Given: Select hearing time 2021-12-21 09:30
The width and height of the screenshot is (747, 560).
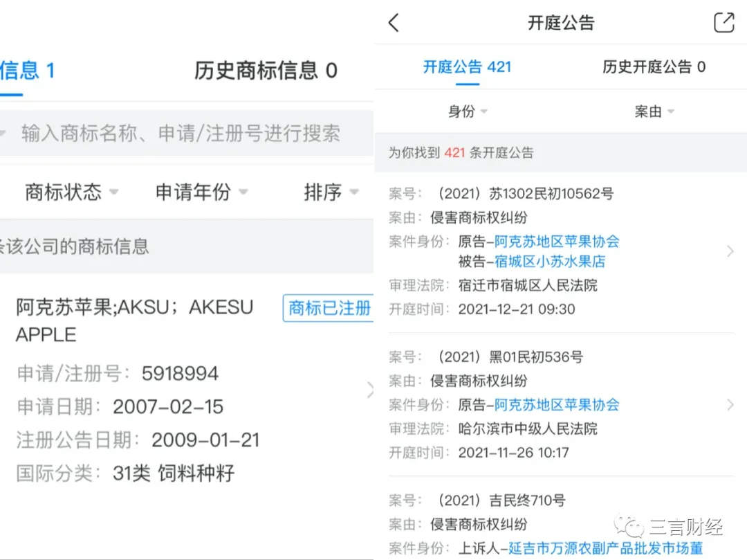Looking at the screenshot, I should pyautogui.click(x=517, y=309).
